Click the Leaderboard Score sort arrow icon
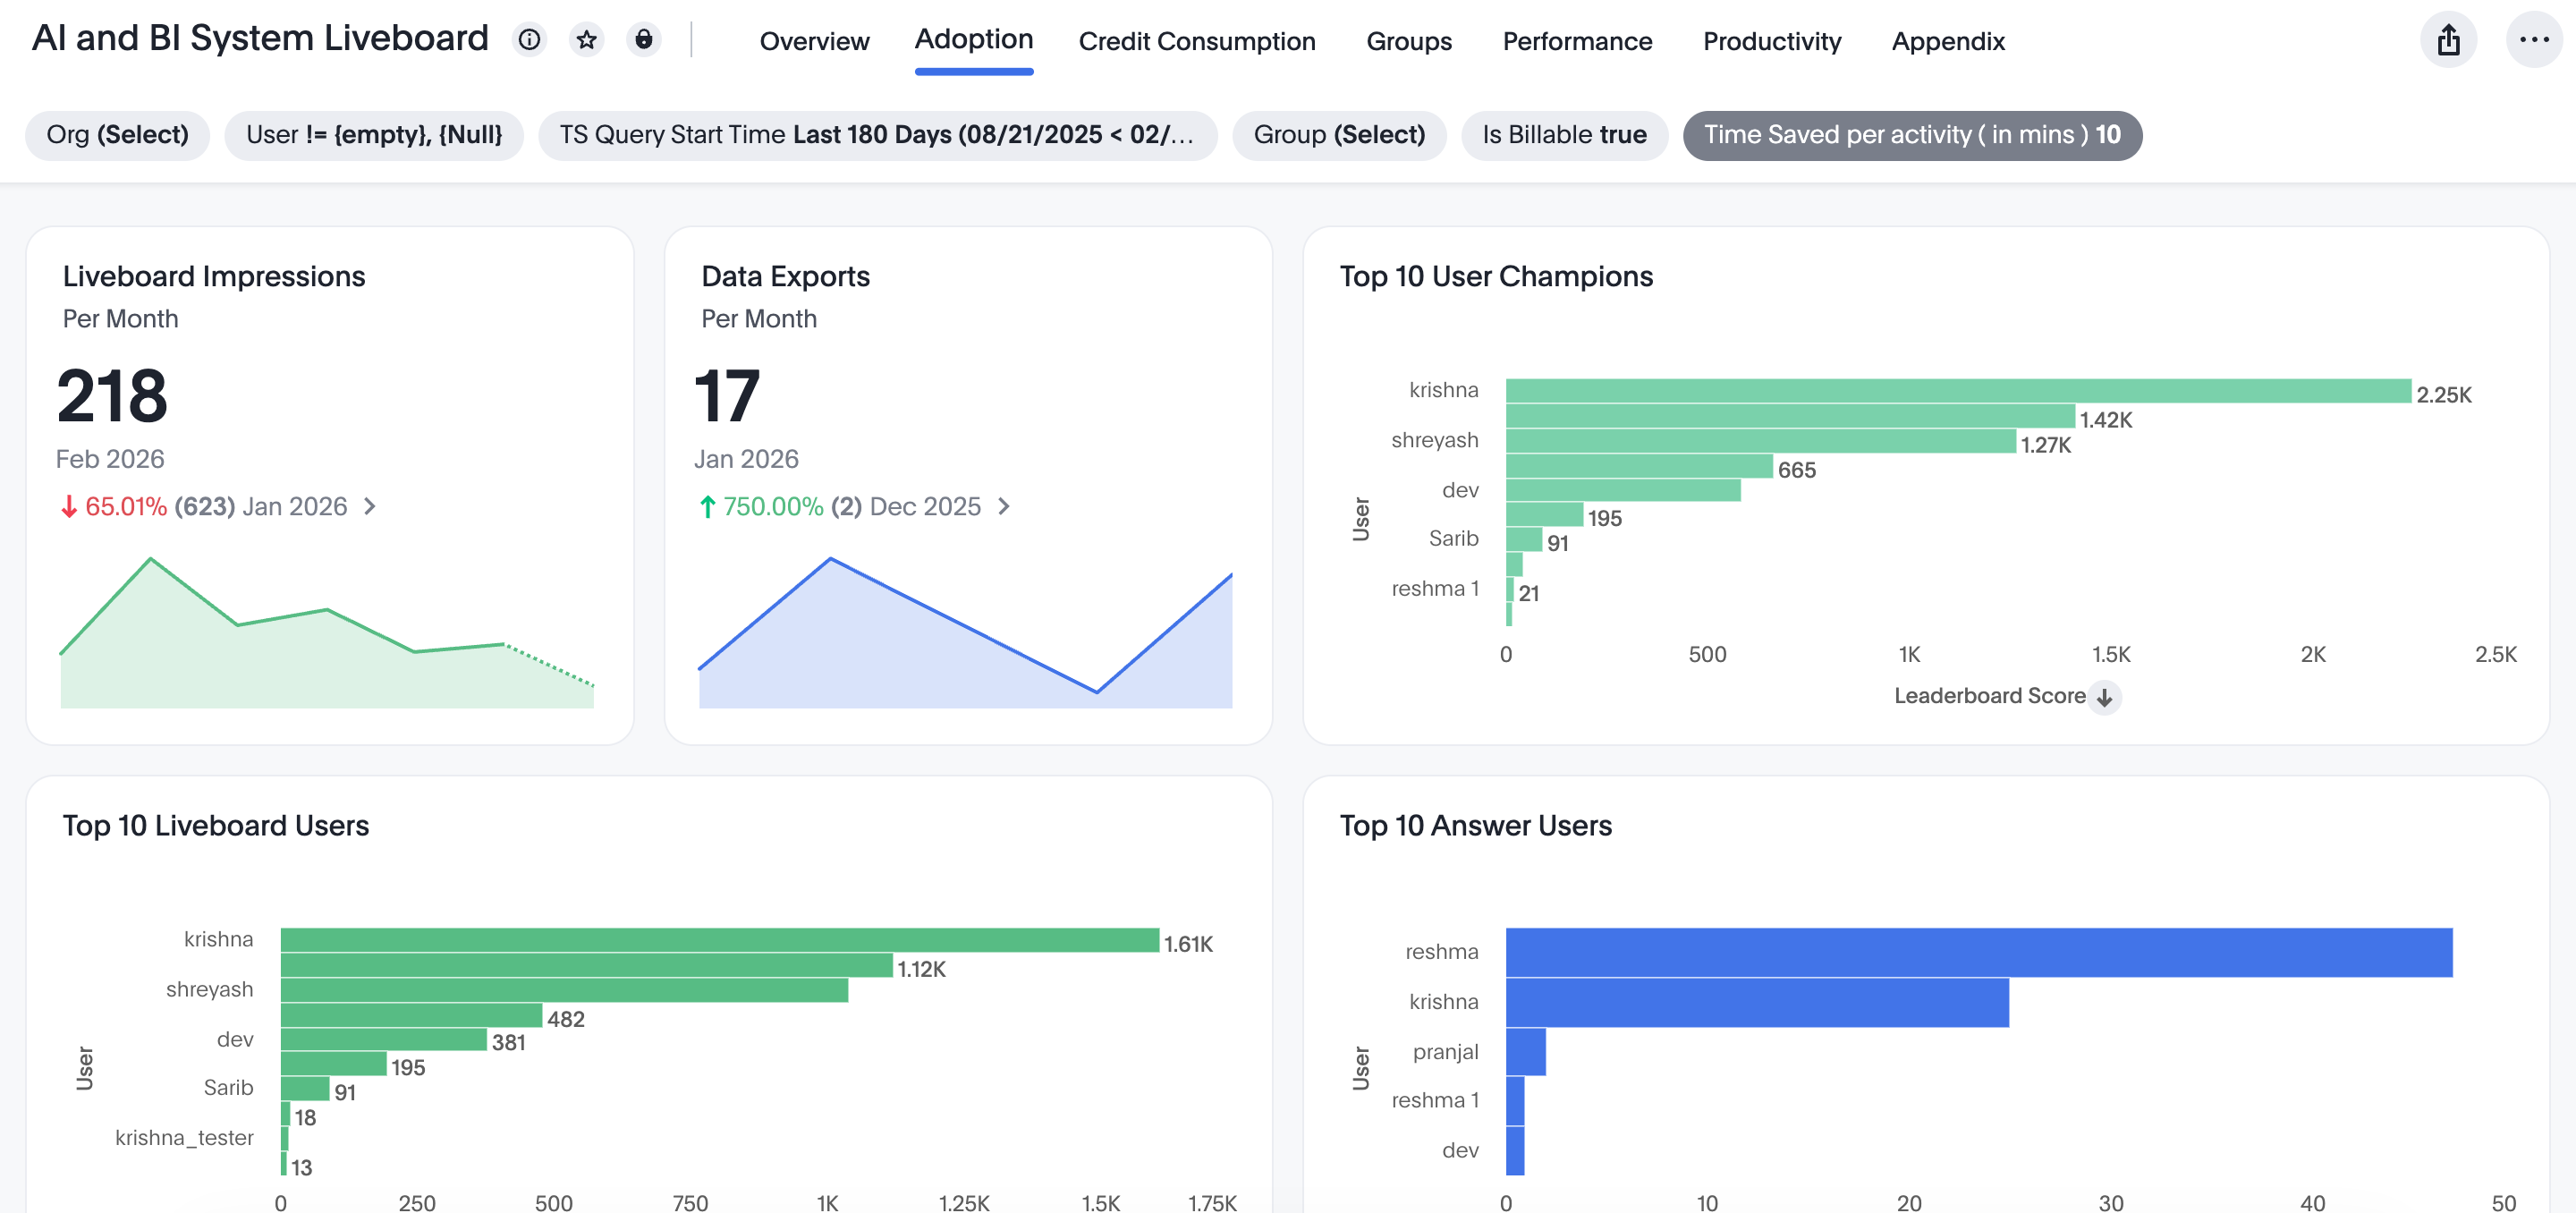The height and width of the screenshot is (1213, 2576). coord(2104,697)
